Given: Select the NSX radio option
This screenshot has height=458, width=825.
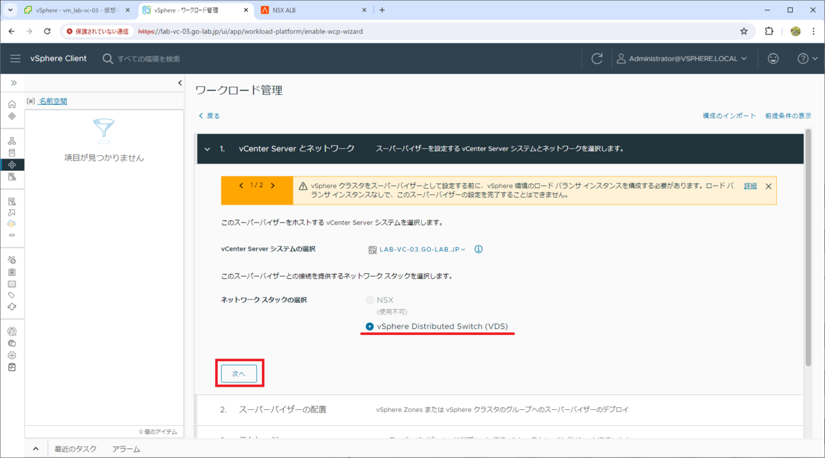Looking at the screenshot, I should pos(370,300).
